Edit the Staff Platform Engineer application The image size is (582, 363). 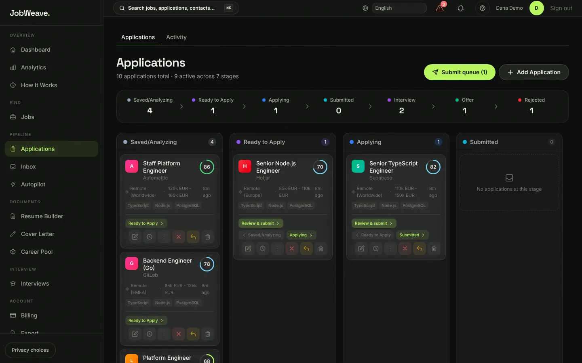click(135, 237)
